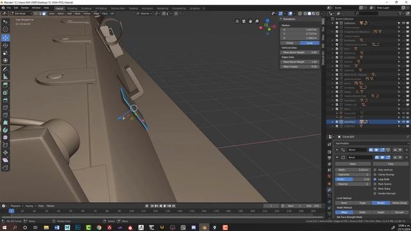Open the File menu
This screenshot has height=231, width=411.
[x=9, y=8]
